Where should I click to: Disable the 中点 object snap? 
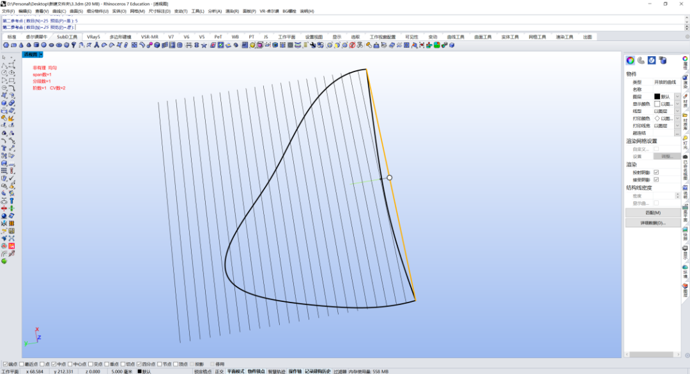click(54, 364)
